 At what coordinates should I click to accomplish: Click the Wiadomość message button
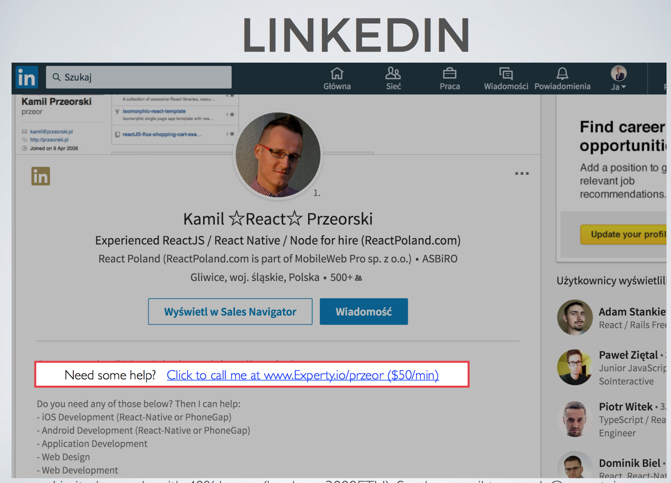364,312
